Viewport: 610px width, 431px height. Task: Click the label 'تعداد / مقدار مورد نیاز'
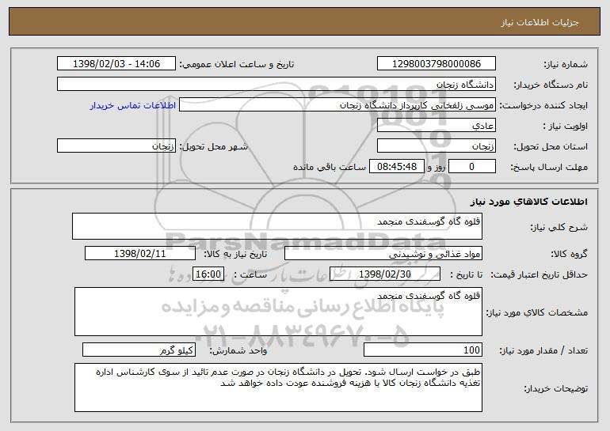tap(543, 350)
